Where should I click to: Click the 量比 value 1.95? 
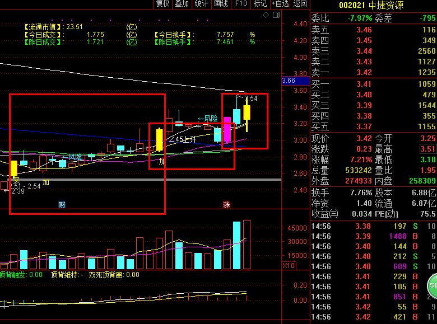[x=428, y=170]
